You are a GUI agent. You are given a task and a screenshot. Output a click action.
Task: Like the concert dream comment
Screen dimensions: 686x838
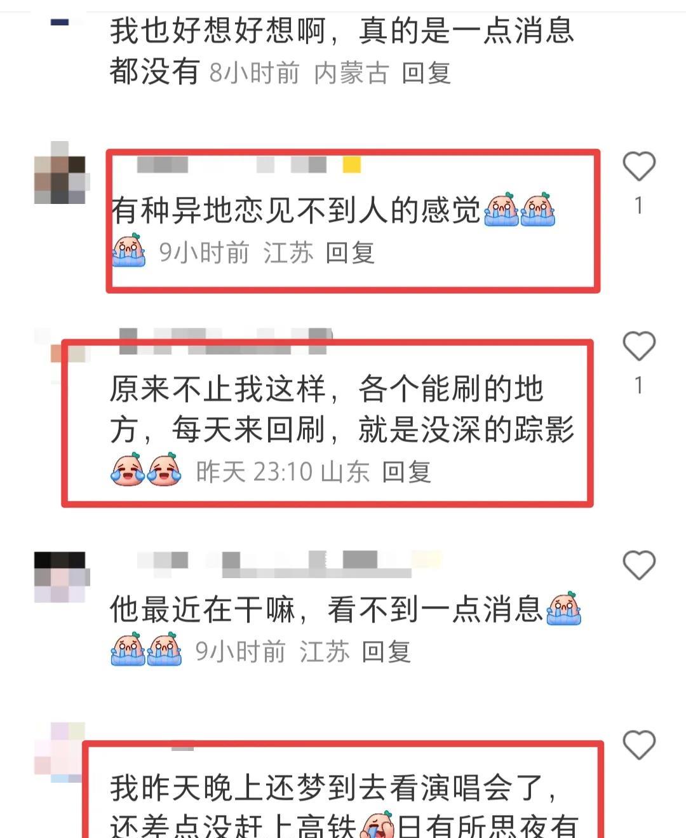638,745
